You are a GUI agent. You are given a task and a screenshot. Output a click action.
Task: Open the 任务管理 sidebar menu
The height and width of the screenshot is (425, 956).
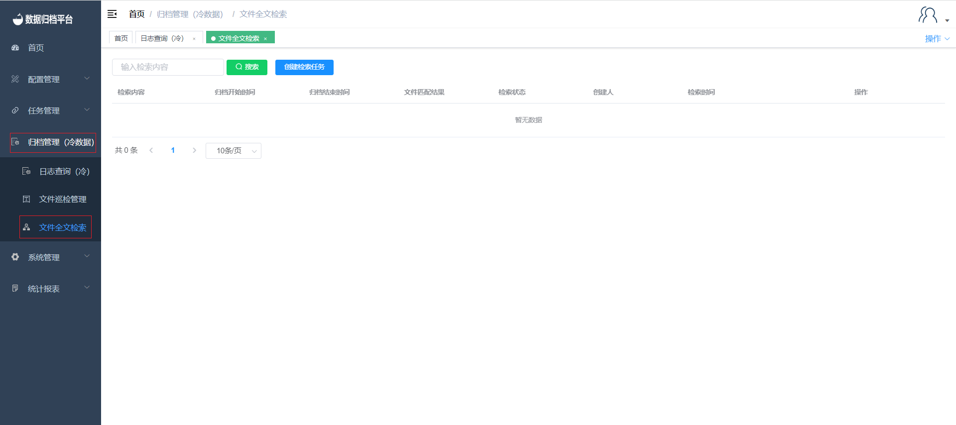coord(50,110)
